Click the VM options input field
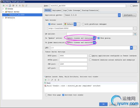 coord(100,34)
